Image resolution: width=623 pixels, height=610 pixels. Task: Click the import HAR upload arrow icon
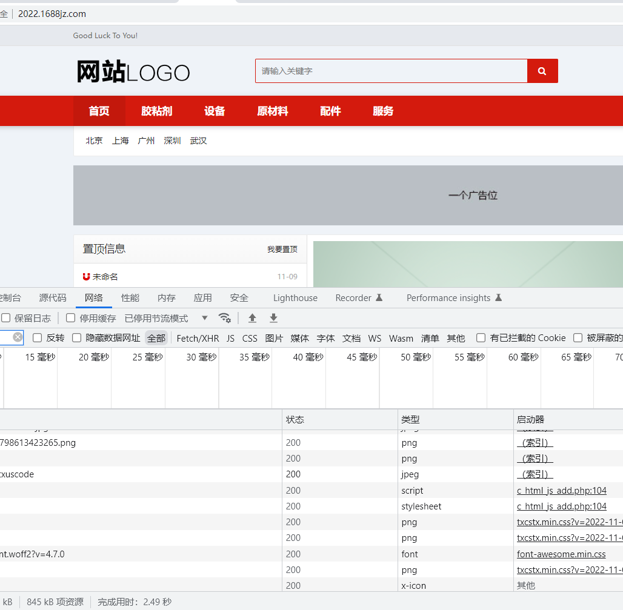click(253, 318)
